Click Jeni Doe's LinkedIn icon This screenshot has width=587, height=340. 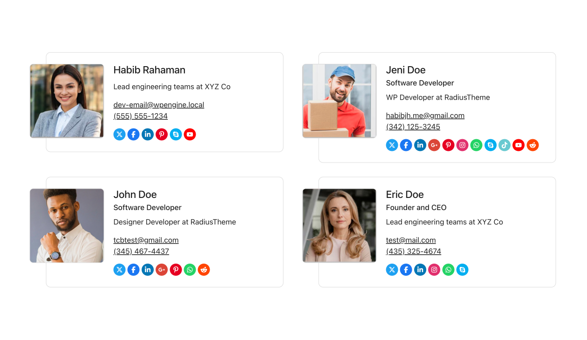click(x=420, y=145)
